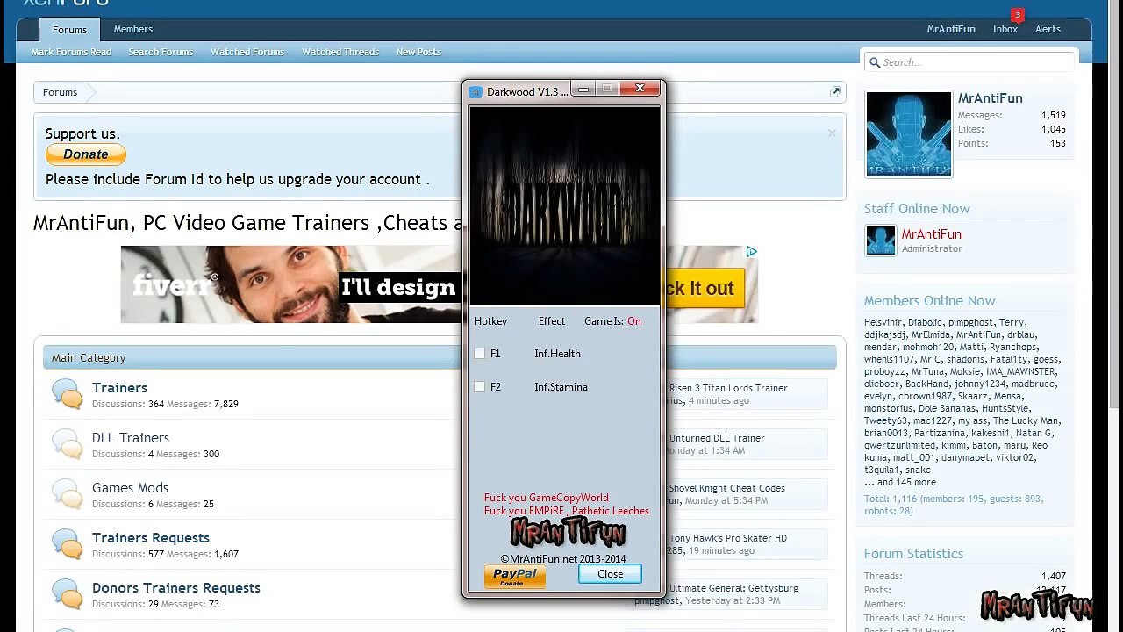Open Tony Hawk's Pro Skater HD thread
This screenshot has width=1123, height=632.
tap(728, 538)
